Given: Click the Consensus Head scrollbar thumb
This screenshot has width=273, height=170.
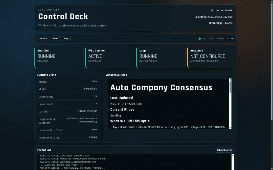Looking at the screenshot, I should (230, 87).
